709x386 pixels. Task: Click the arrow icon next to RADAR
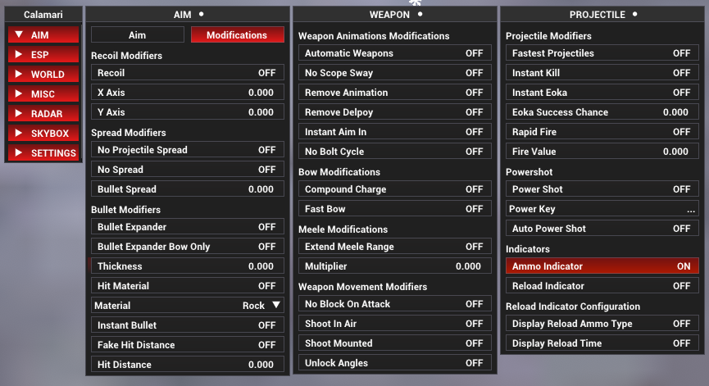(19, 114)
